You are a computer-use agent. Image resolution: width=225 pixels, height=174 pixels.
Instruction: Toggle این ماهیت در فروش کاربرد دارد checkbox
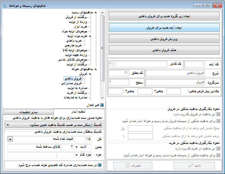[218, 114]
